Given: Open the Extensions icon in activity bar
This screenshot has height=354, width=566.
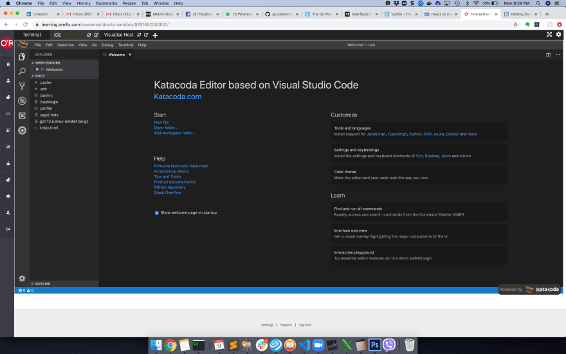Looking at the screenshot, I should 22,116.
